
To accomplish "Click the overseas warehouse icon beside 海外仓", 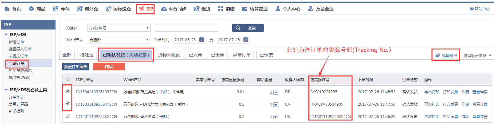I will tap(80, 9).
